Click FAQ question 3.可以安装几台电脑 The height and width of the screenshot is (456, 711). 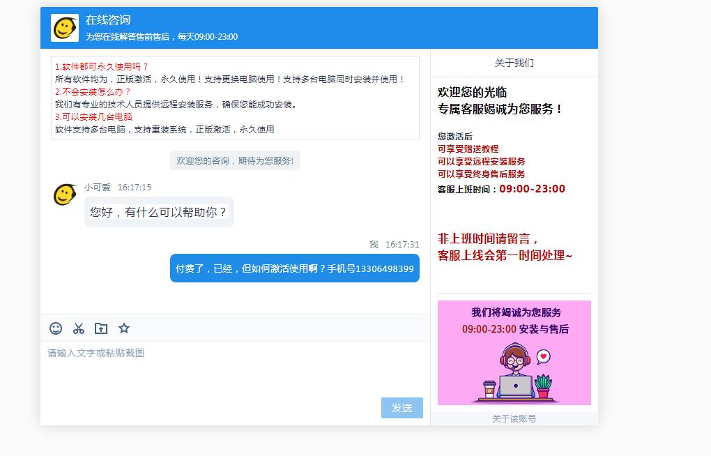pyautogui.click(x=93, y=117)
